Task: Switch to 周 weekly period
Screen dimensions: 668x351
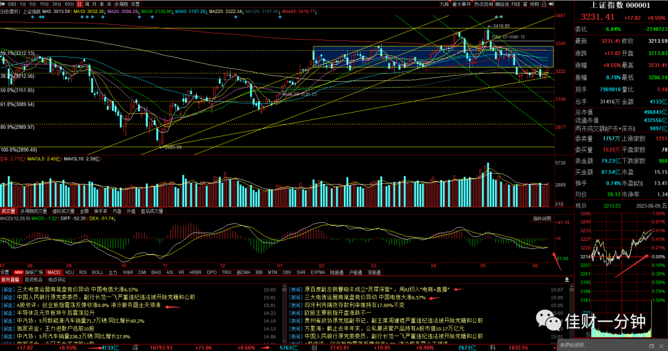Action: click(87, 4)
